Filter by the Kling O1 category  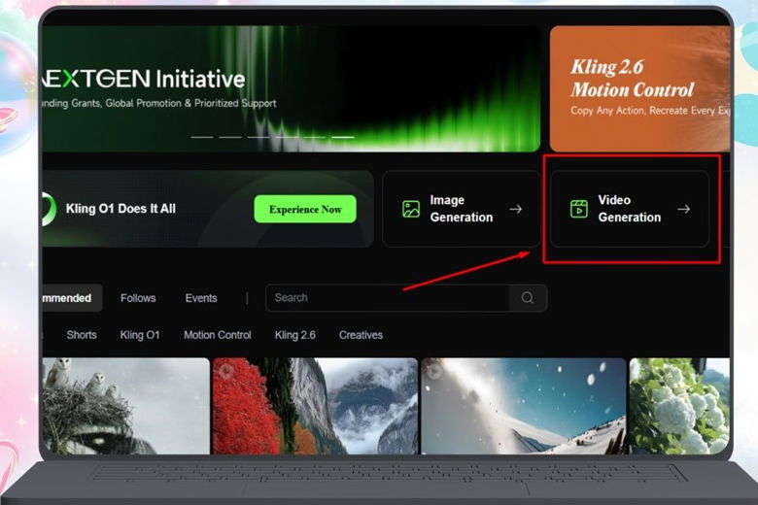(140, 335)
